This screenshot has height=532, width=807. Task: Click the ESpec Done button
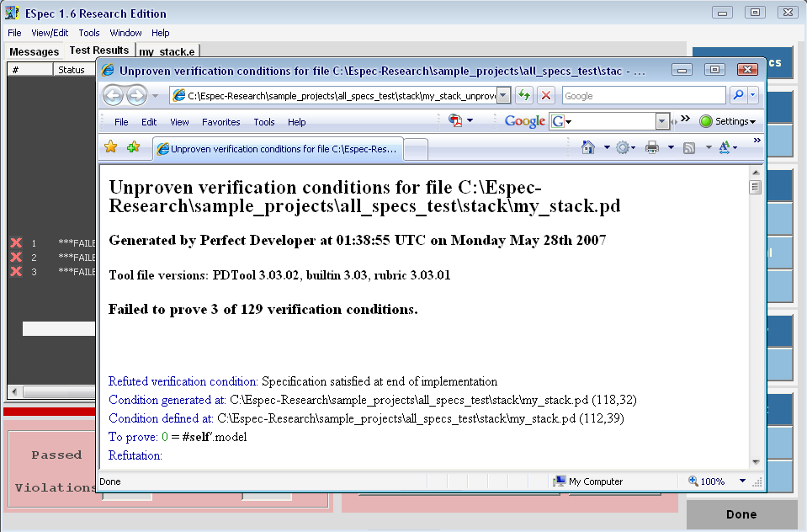[x=741, y=514]
